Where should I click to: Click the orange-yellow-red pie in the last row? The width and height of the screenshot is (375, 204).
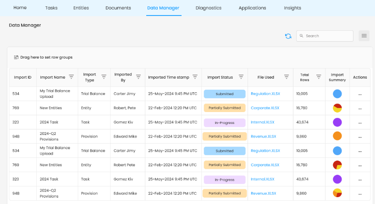(x=337, y=193)
